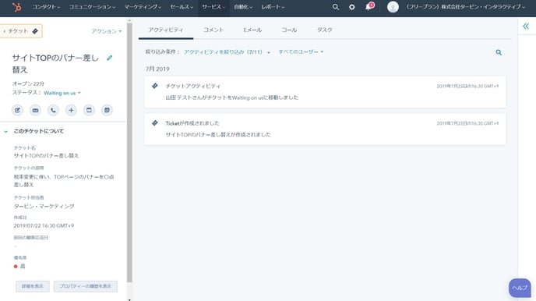Switch to the タスク tab

(x=324, y=30)
